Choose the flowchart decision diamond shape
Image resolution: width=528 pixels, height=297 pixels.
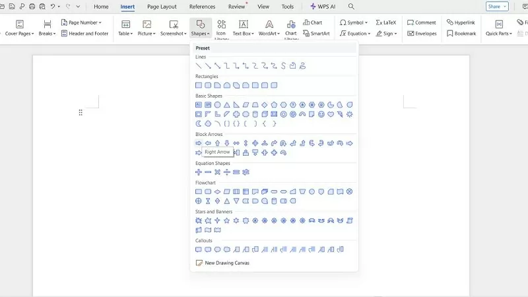[x=217, y=191]
